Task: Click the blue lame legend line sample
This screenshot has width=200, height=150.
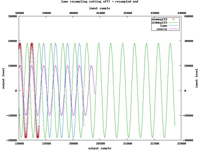Action: click(173, 26)
